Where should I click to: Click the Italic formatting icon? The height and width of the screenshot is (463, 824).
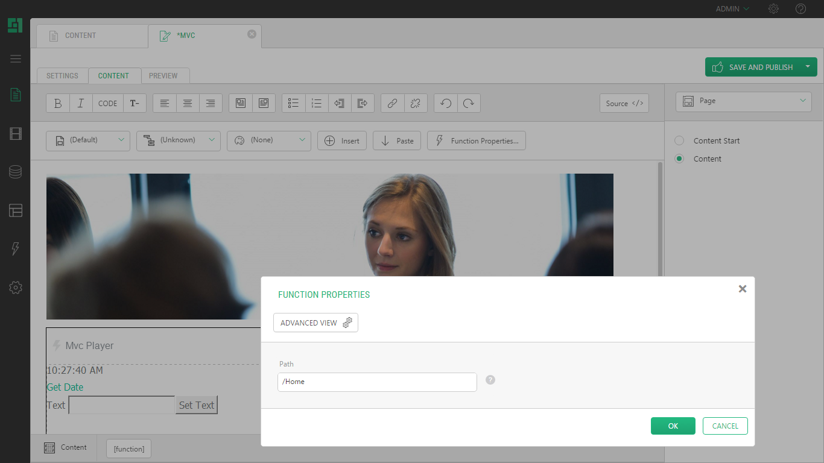81,103
